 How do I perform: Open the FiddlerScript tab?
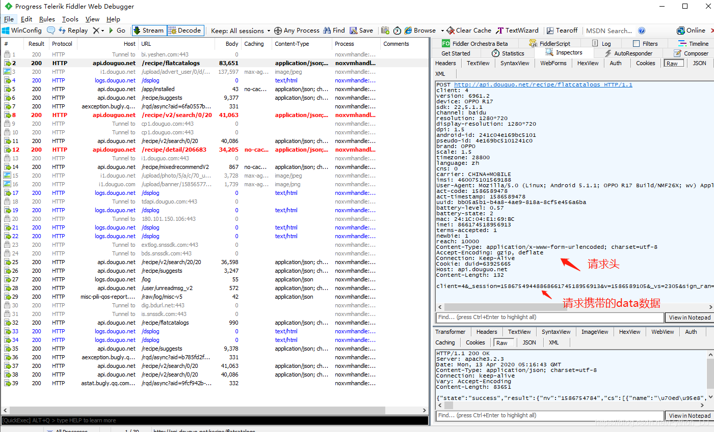[x=549, y=44]
